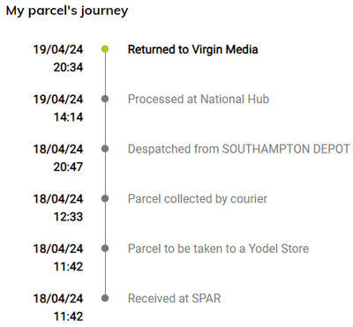The image size is (353, 327).
Task: Select the Yodel Store timeline dot
Action: [105, 249]
